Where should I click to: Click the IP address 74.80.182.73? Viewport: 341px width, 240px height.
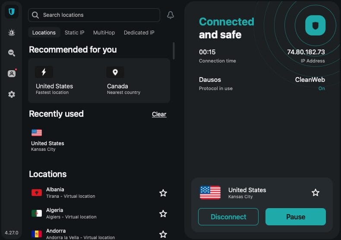(x=306, y=52)
